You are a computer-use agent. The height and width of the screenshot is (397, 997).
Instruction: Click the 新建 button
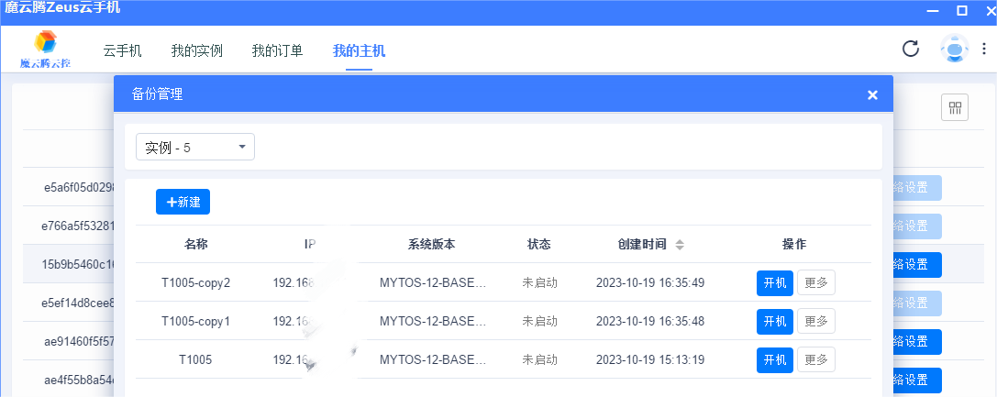point(183,202)
